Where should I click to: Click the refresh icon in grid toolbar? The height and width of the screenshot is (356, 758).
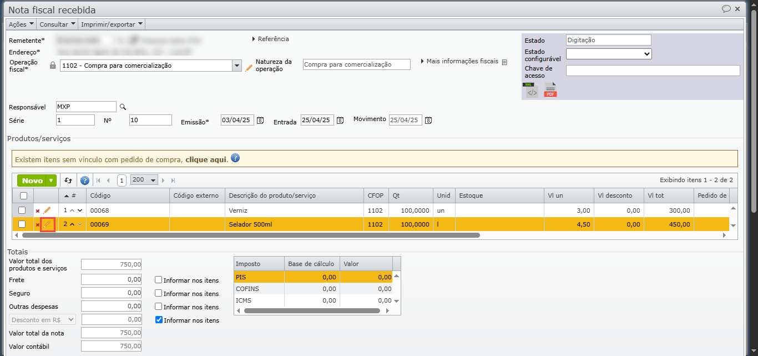[x=68, y=180]
